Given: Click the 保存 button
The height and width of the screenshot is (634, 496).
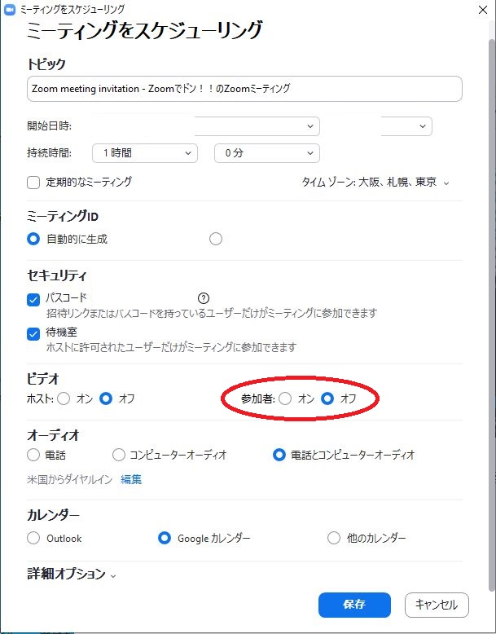Looking at the screenshot, I should (x=354, y=605).
